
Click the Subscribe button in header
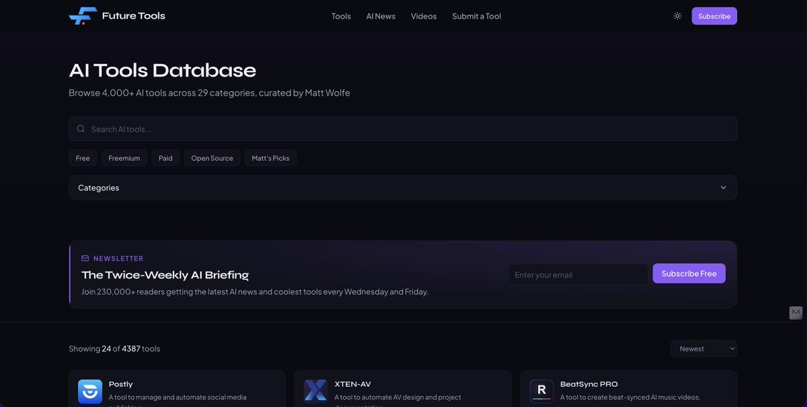[714, 16]
